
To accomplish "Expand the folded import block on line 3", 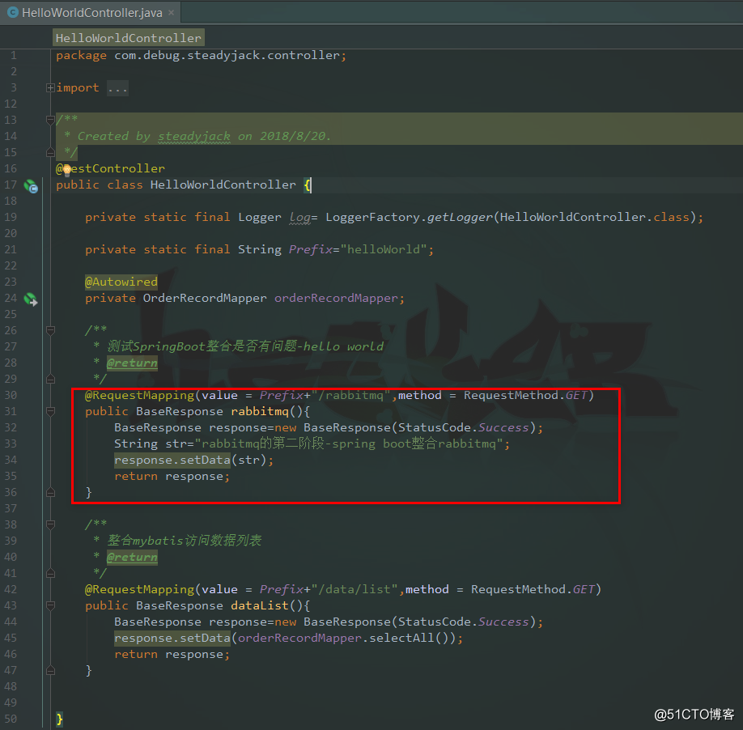I will coord(50,87).
